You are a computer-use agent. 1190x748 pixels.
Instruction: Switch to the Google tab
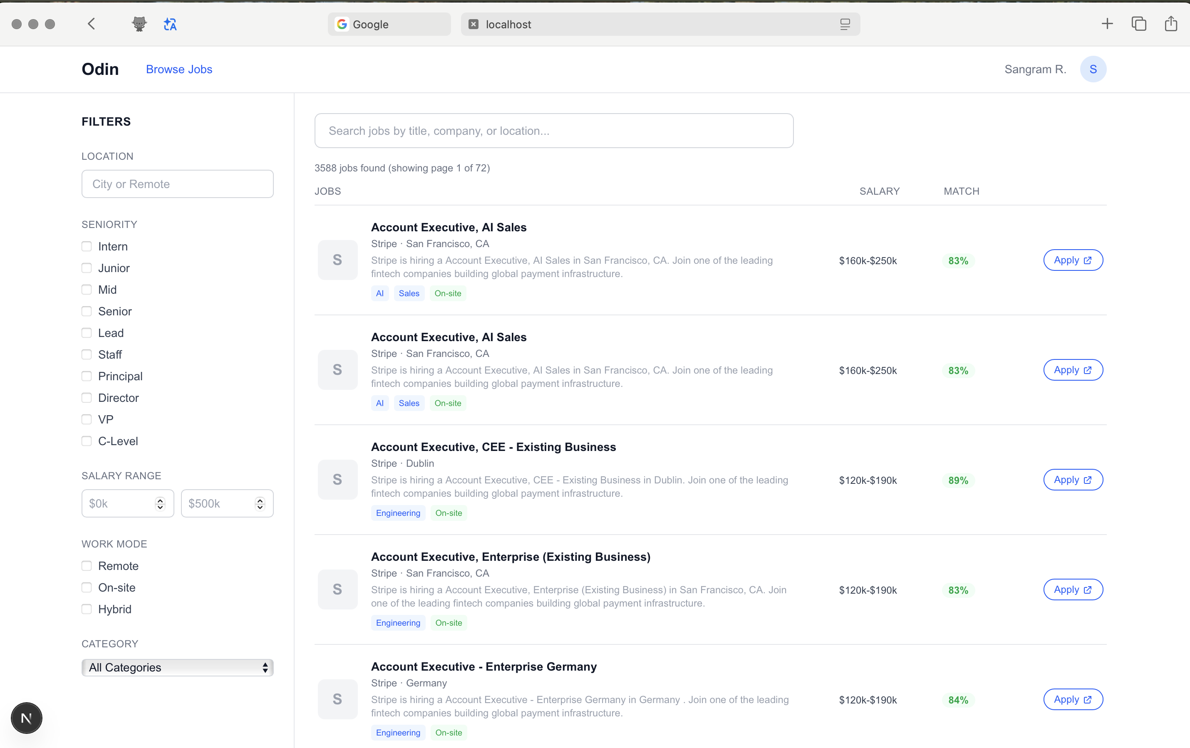point(389,24)
